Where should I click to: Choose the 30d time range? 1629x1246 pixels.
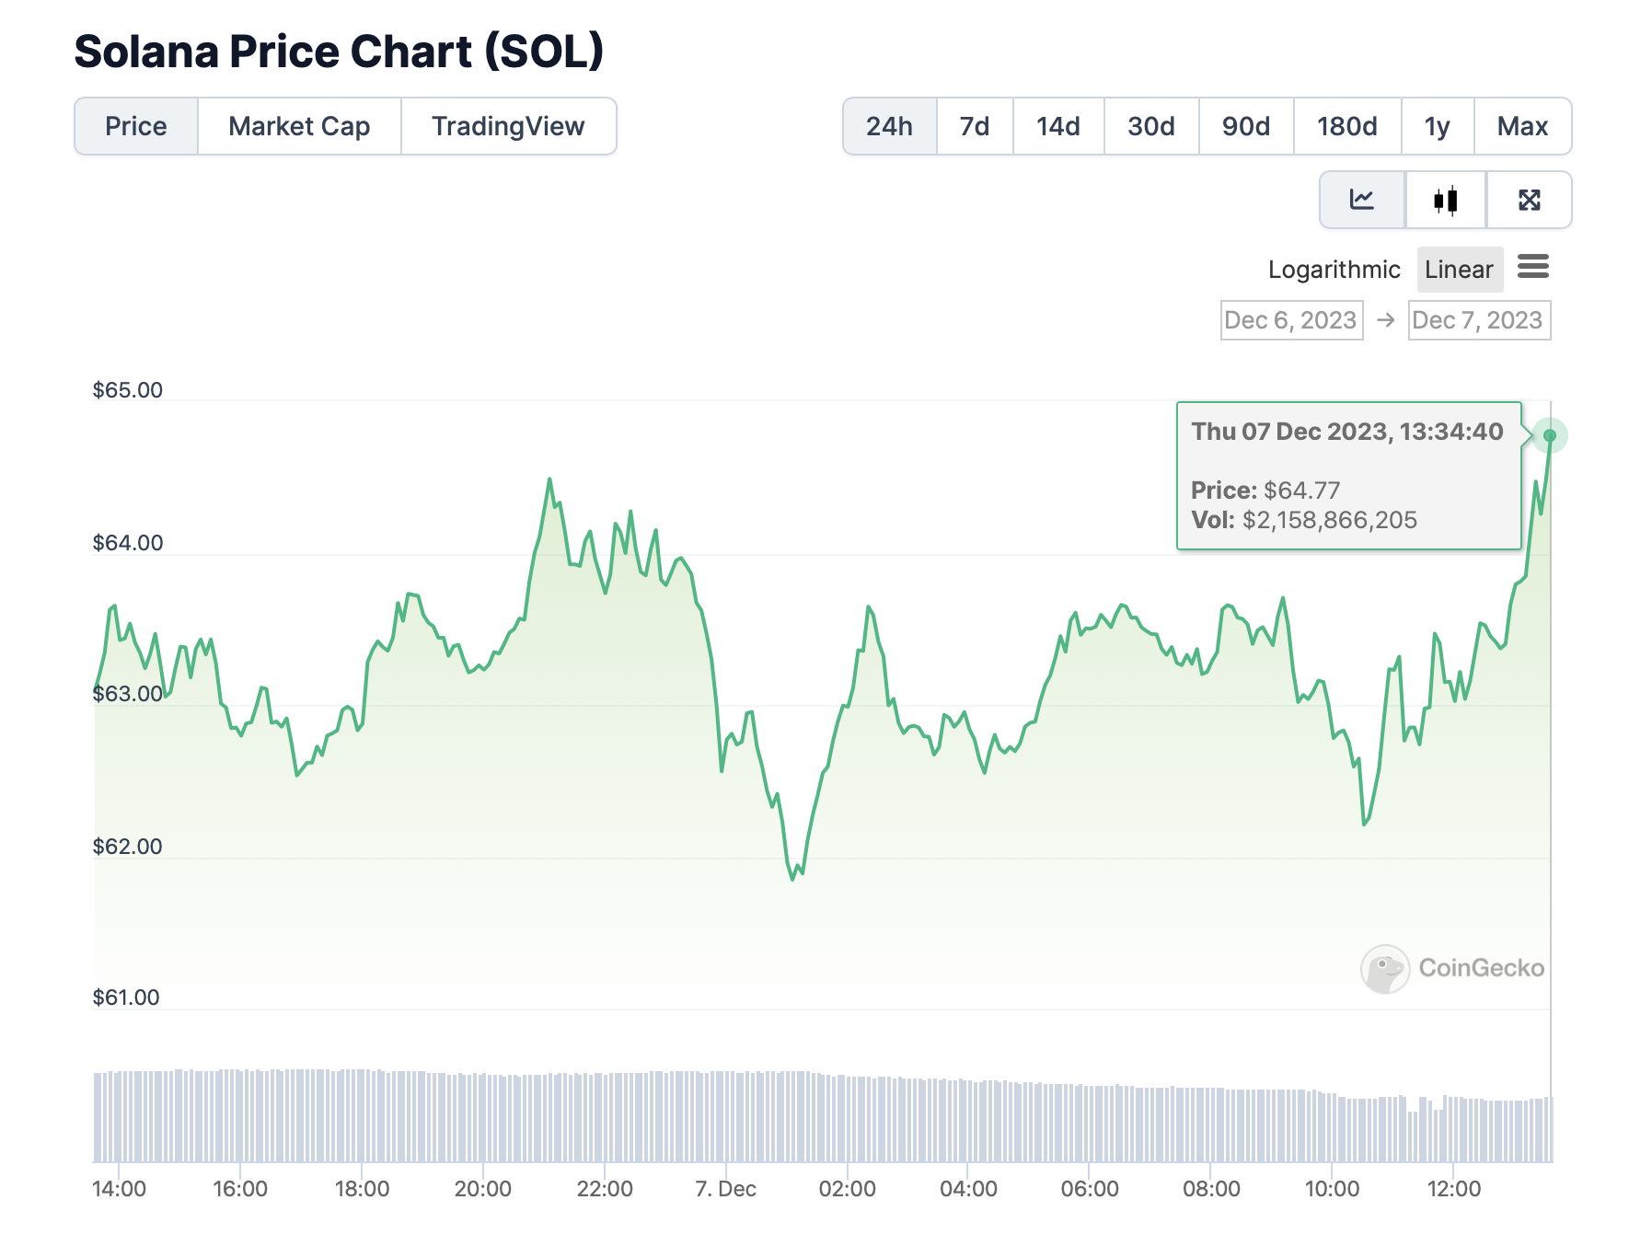pos(1151,126)
